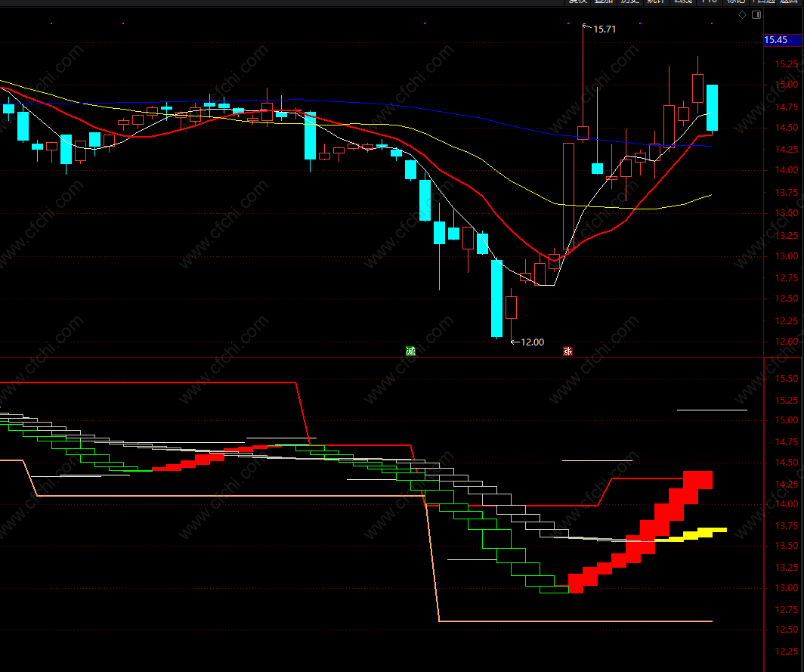Screen dimensions: 804x672
Task: Open the 叠加 overlay button
Action: 604,2
